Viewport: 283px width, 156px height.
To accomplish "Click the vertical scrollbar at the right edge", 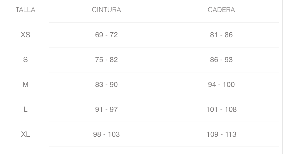I will coord(282,78).
